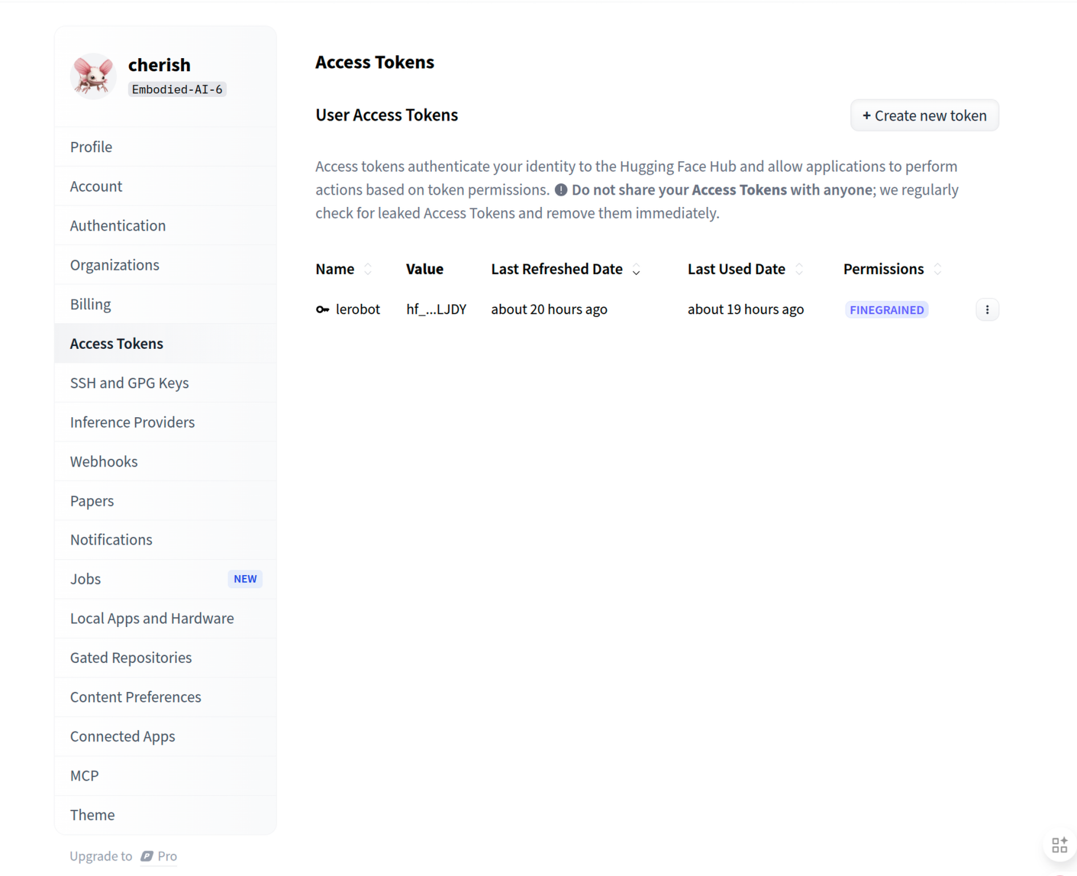1077x876 pixels.
Task: Navigate to Content Preferences
Action: click(x=165, y=697)
